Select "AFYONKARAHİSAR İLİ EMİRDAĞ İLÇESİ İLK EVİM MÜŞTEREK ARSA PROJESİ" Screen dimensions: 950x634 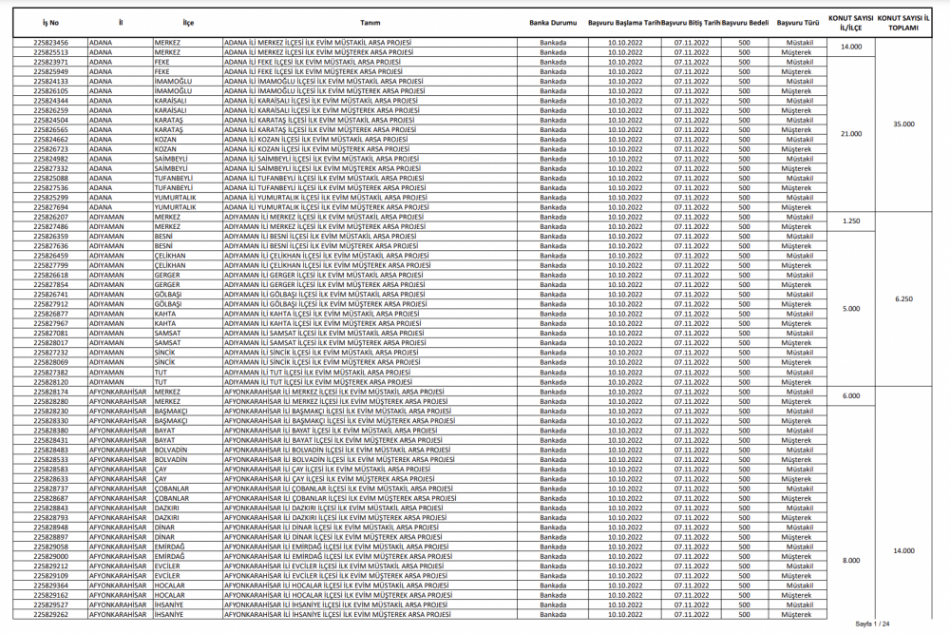[x=338, y=556]
